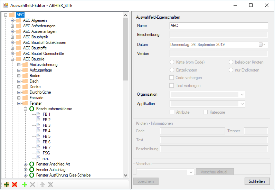Click the gray plus toolbar icon
275x190 pixels.
point(42,184)
